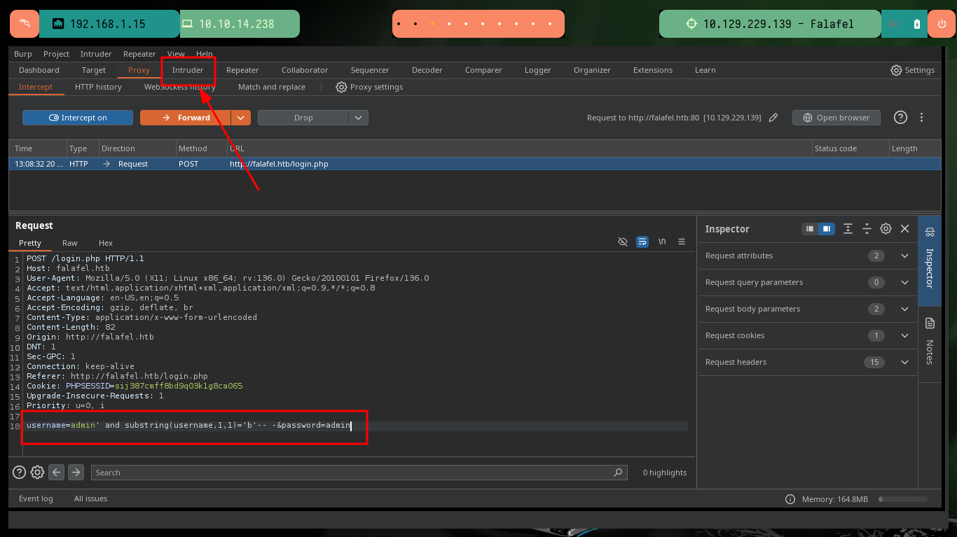
Task: Collapse all Inspector sections icon
Action: (867, 229)
